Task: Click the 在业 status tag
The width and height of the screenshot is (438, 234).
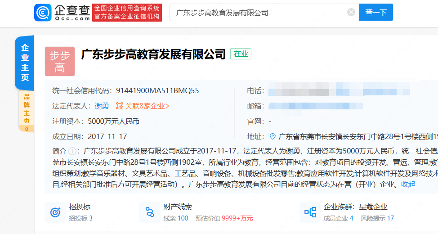Action: tap(241, 54)
